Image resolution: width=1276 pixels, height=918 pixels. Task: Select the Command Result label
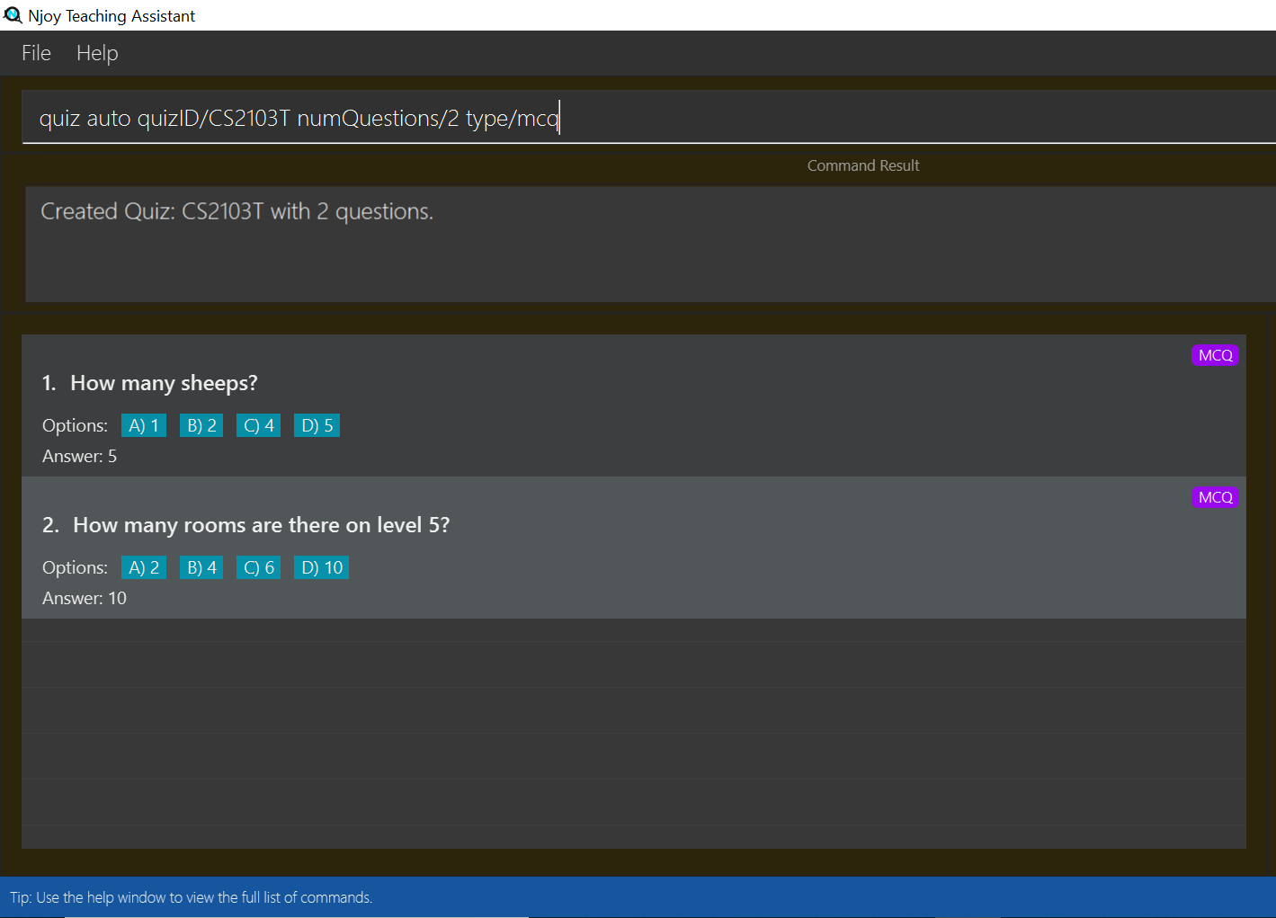863,165
